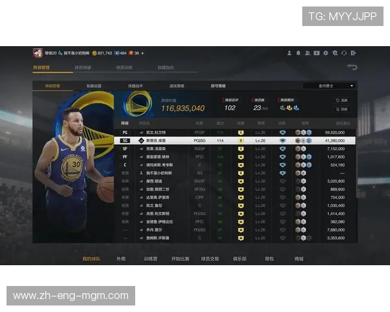Click the blue lineup bond icon
Screen dimensions: 390x312
[296, 108]
